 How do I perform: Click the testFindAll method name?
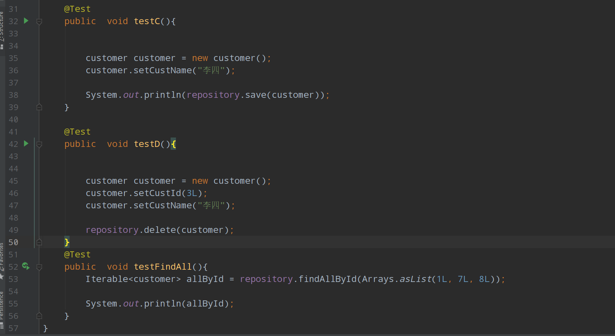(x=163, y=267)
